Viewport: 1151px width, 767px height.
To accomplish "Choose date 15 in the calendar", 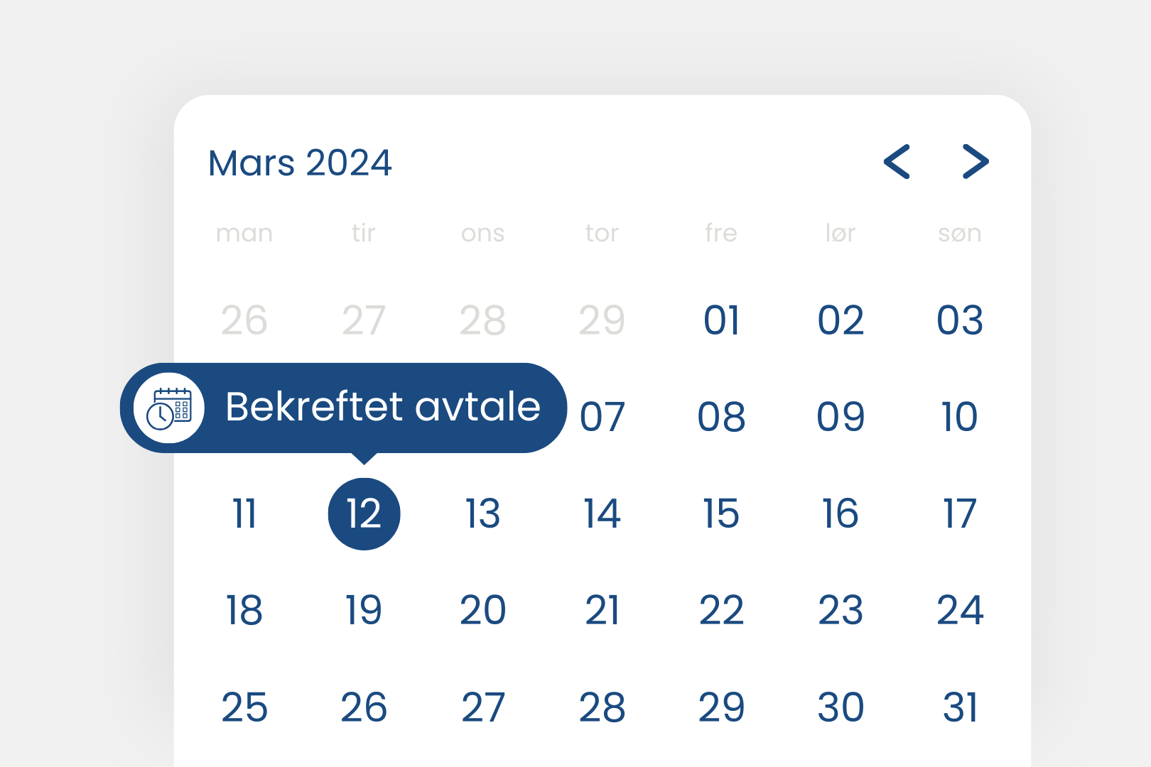I will pos(721,513).
